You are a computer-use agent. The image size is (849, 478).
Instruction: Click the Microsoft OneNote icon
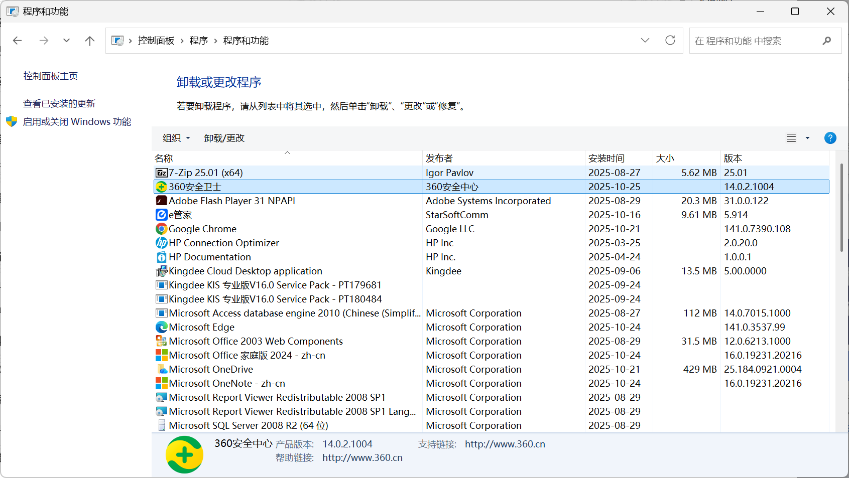[161, 384]
